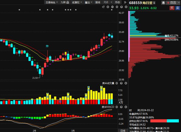Click the magenta vertical bar in chip panel
Image resolution: width=181 pixels, height=132 pixels.
pos(129,36)
